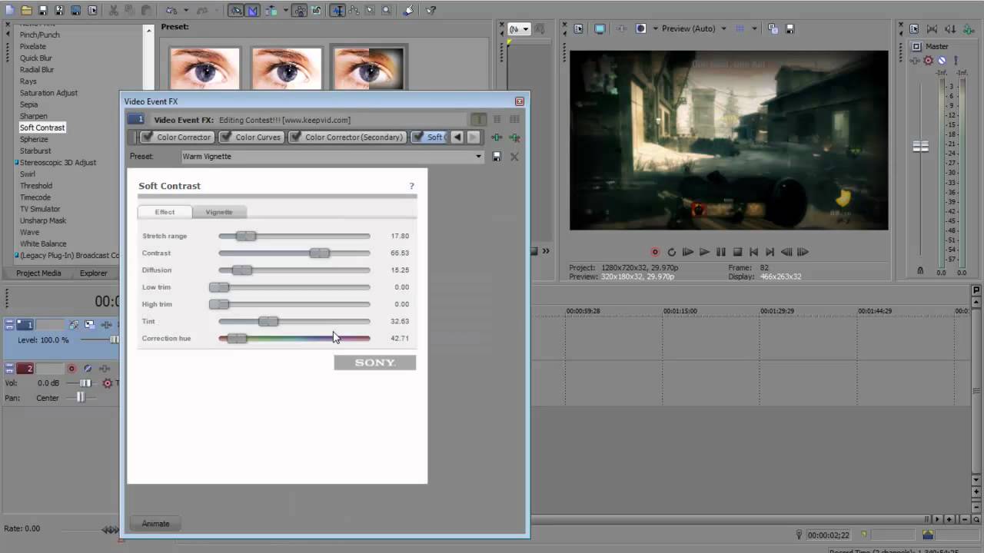Save the preset with the floppy icon
Viewport: 984px width, 553px height.
[x=497, y=157]
